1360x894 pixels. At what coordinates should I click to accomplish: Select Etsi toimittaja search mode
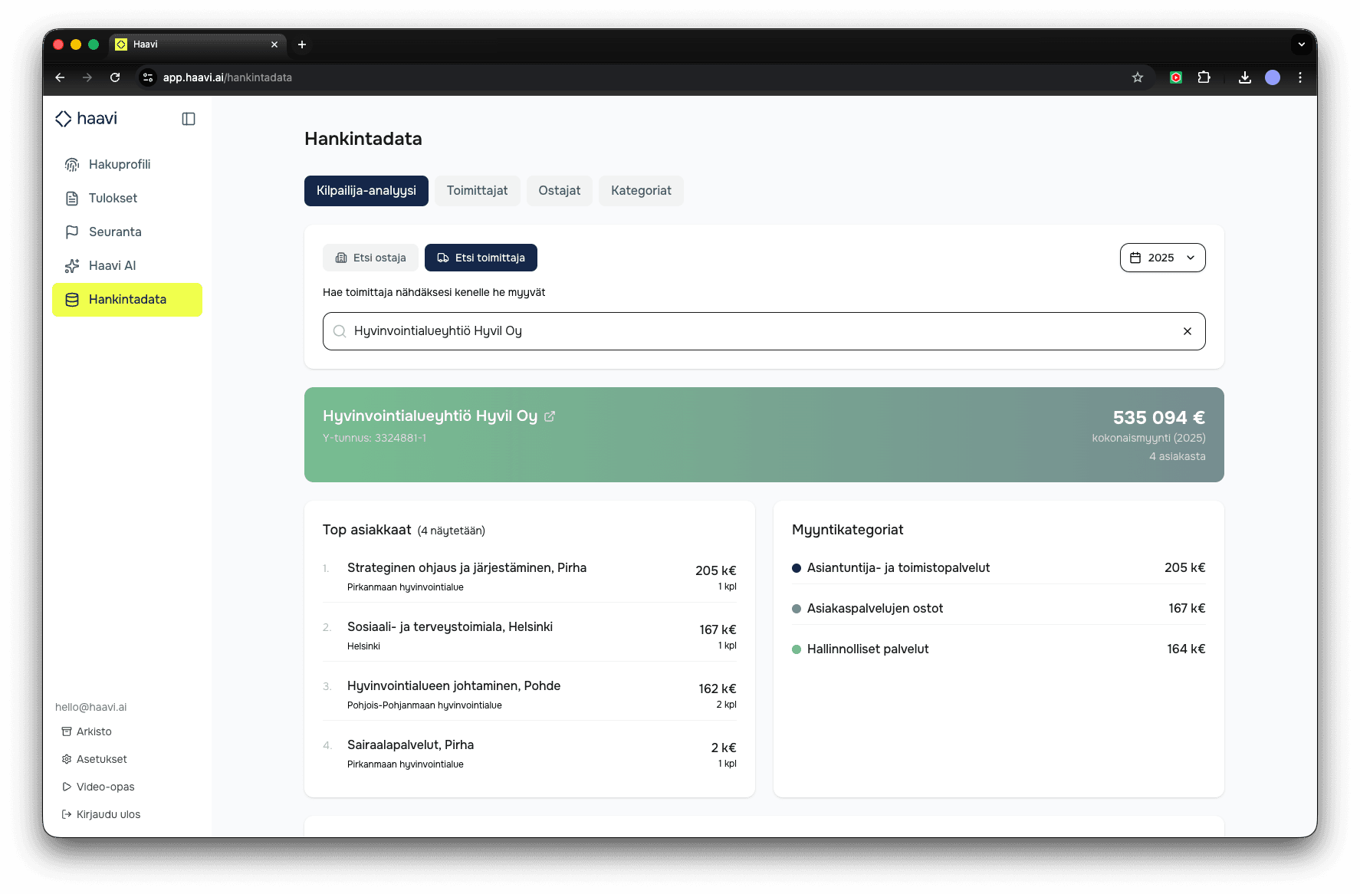(x=481, y=258)
